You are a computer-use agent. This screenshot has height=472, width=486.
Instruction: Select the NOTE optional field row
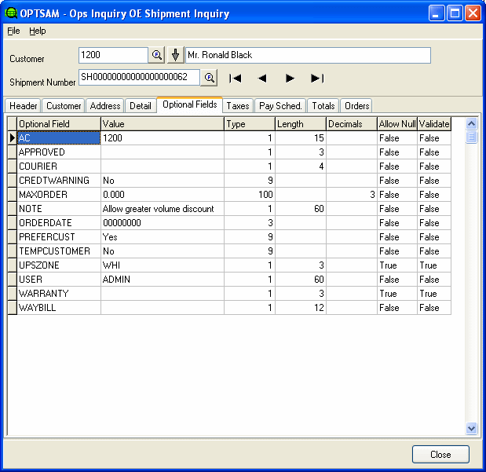pyautogui.click(x=59, y=209)
